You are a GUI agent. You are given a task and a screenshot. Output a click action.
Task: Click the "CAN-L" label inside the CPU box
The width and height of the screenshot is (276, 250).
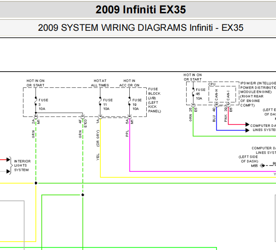click(228, 95)
